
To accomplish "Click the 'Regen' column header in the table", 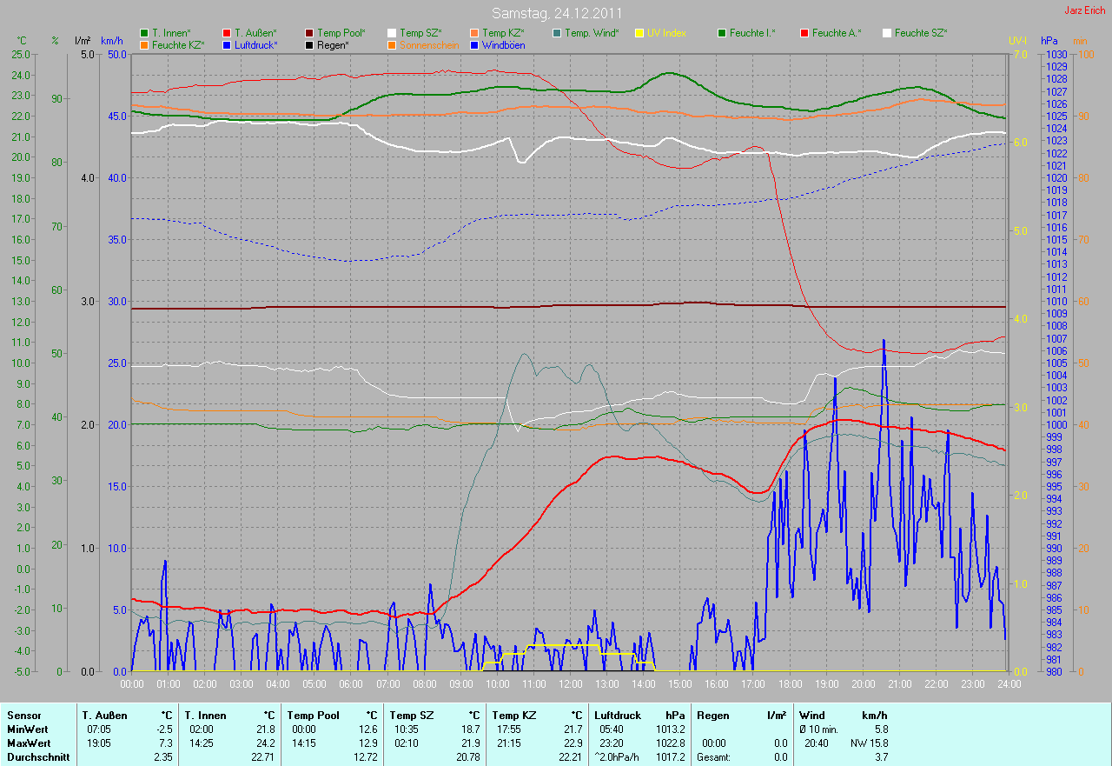I will 712,716.
